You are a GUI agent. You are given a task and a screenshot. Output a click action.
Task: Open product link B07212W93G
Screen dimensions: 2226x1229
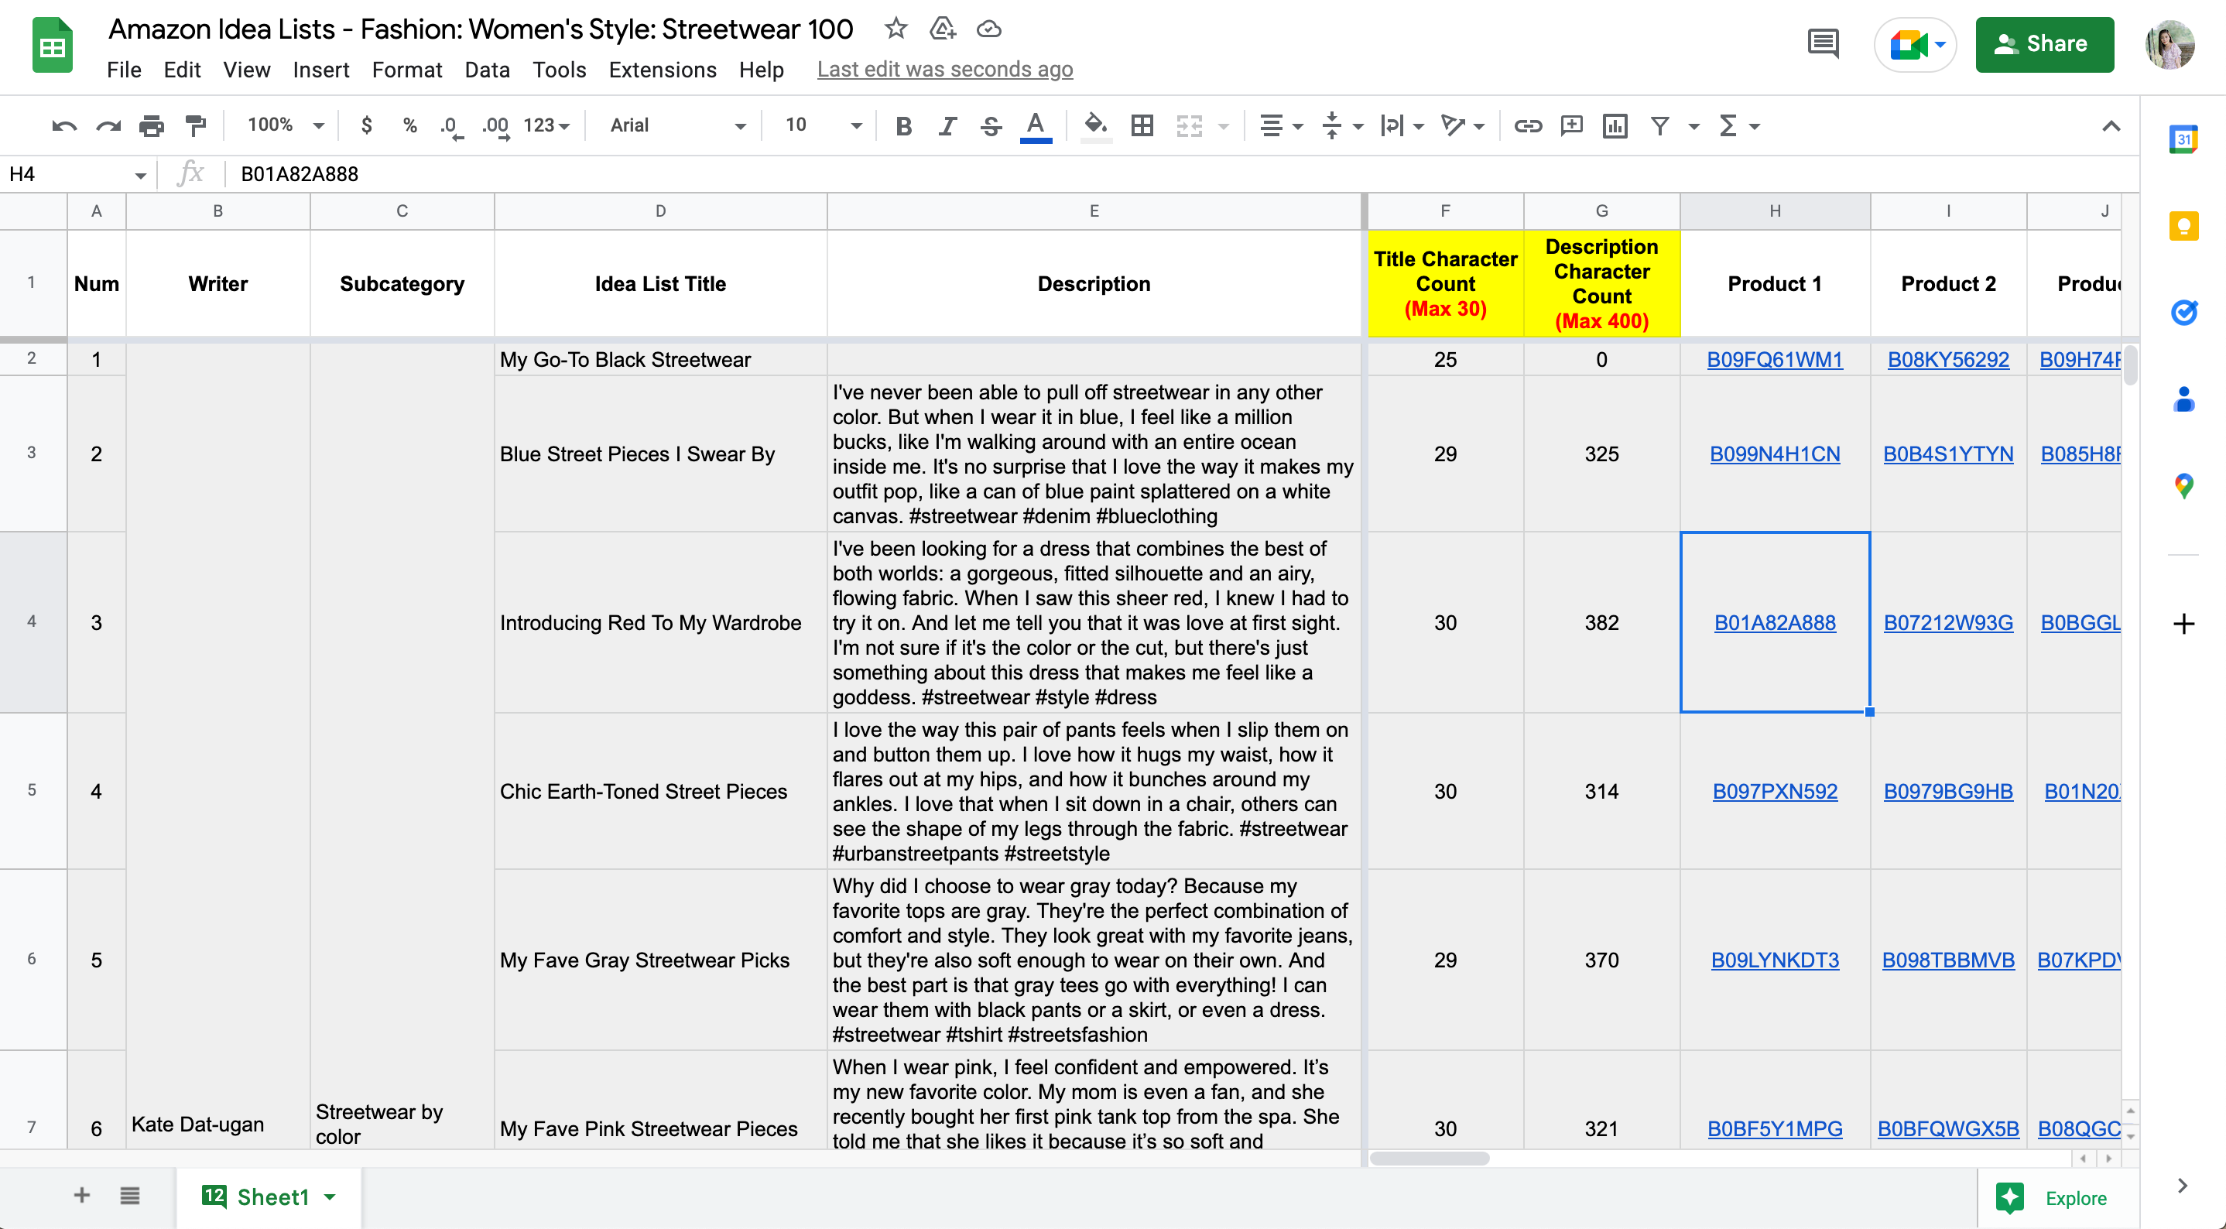tap(1947, 622)
